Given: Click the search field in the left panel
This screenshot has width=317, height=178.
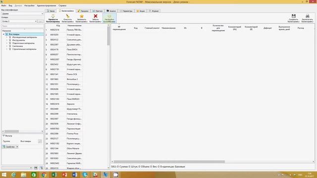Looking at the screenshot, I should (x=23, y=26).
